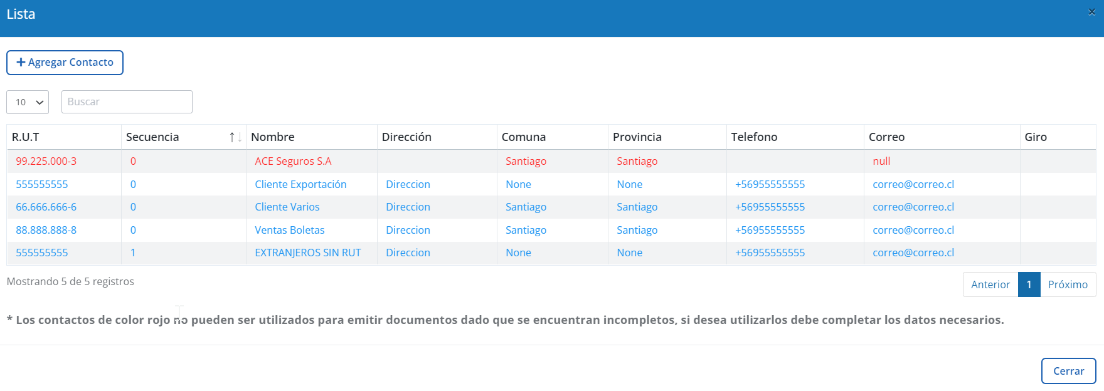
Task: Select EXTRANJEROS SIN RUT contact
Action: pyautogui.click(x=307, y=253)
